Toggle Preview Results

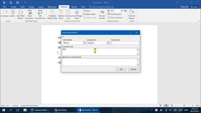[102, 15]
